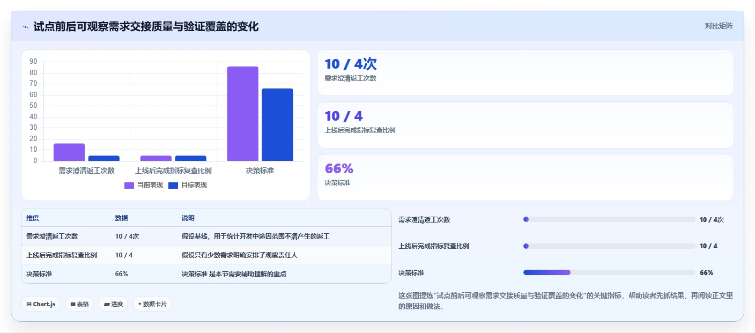Click the main title 试点前后可观察需求交接质量与验证覆盖的变化

click(x=146, y=27)
